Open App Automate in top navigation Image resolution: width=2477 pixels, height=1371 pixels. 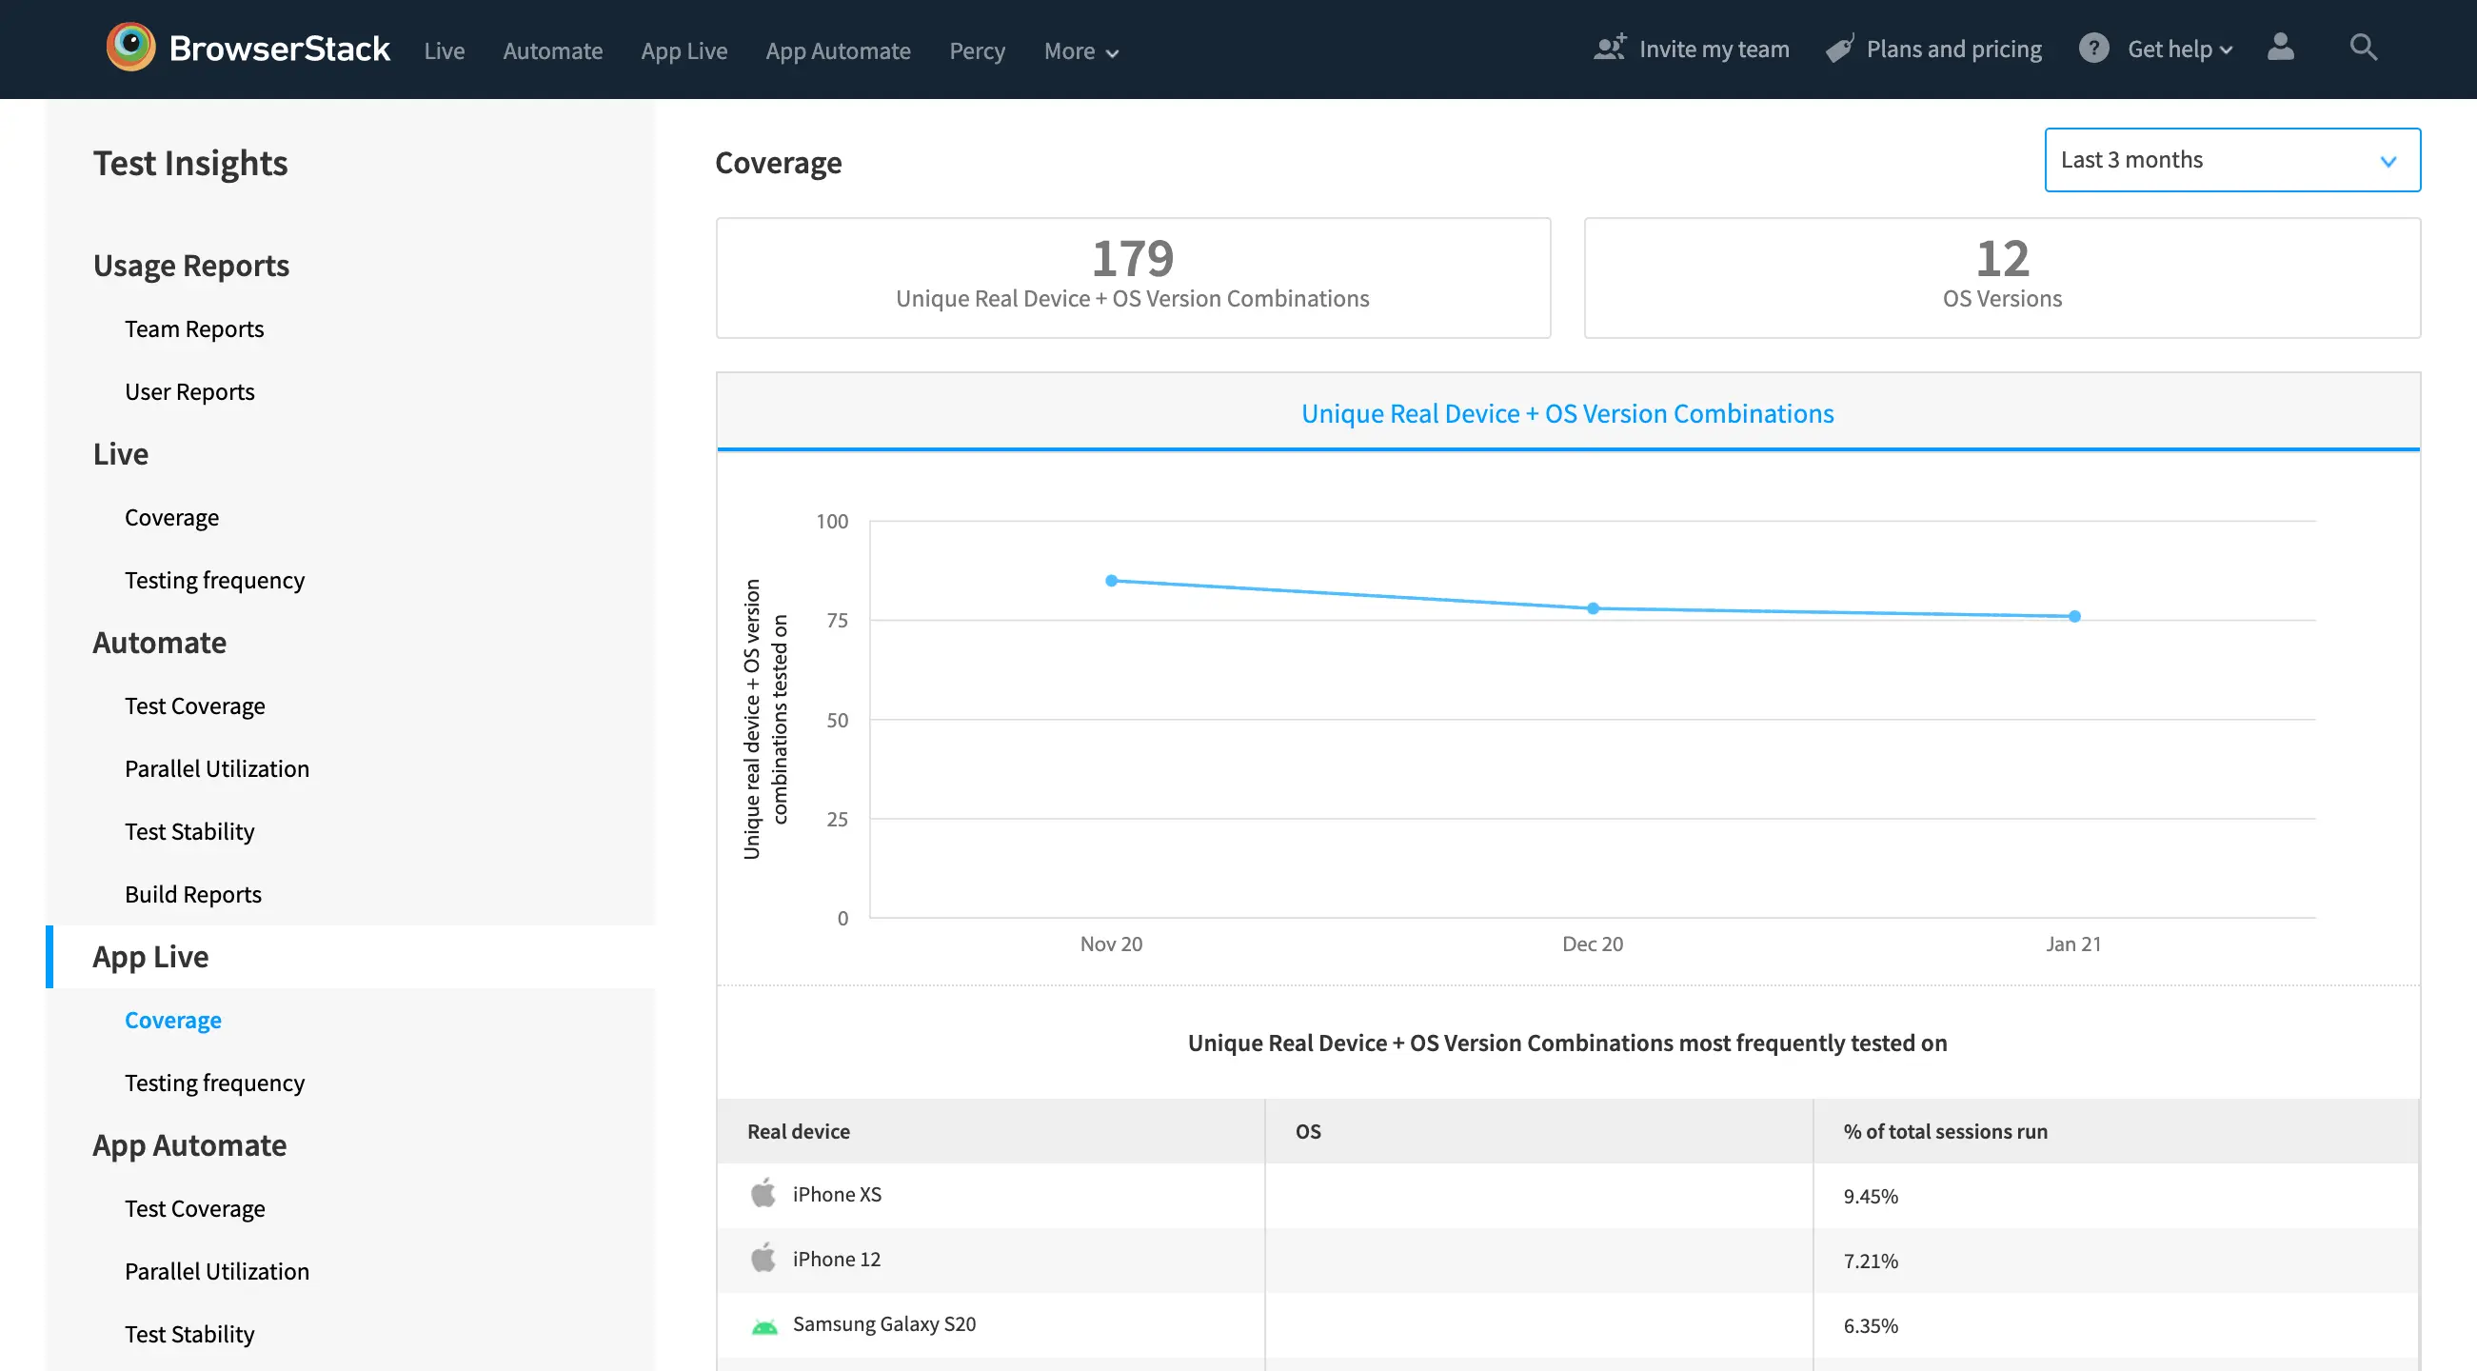pyautogui.click(x=837, y=51)
